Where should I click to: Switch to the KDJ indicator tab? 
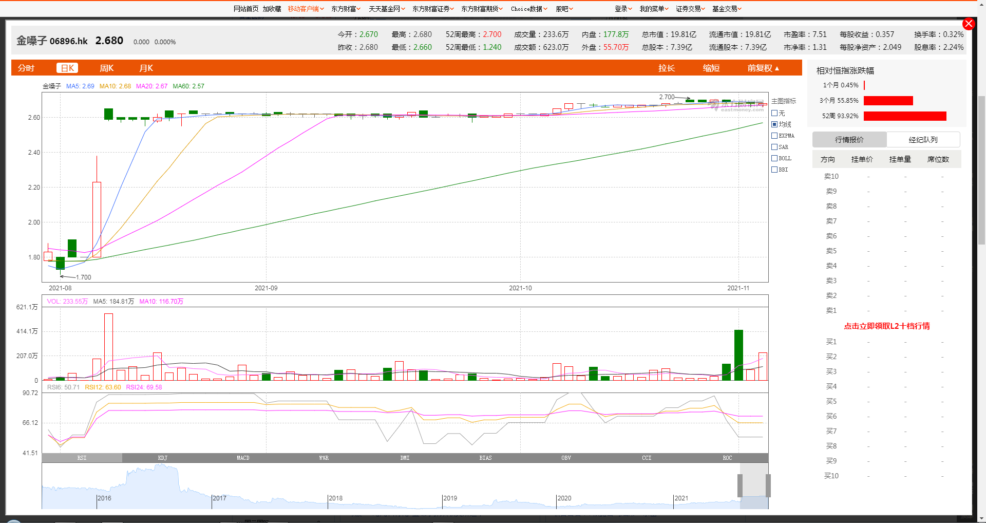click(163, 458)
